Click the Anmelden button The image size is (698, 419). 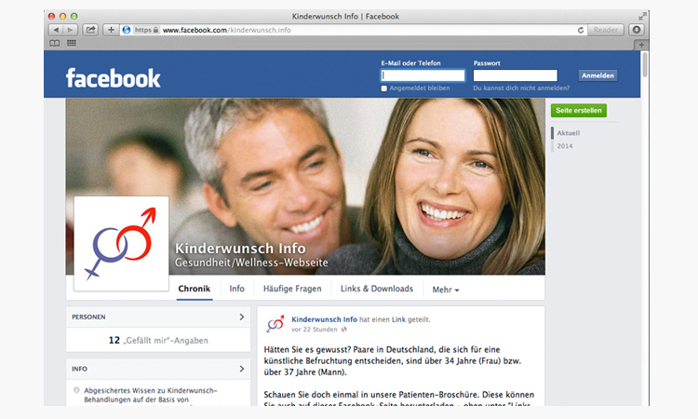click(x=597, y=75)
